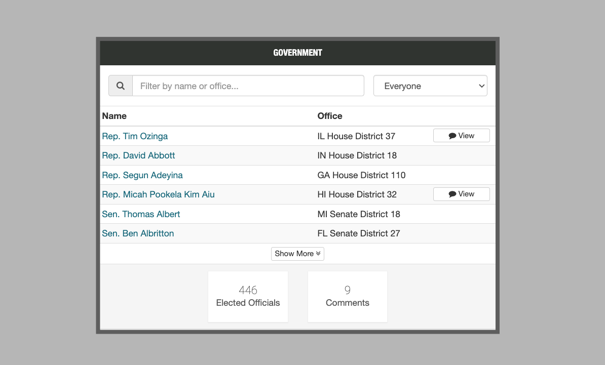Click the 446 Elected Officials card
Screen dimensions: 605x365
click(248, 297)
